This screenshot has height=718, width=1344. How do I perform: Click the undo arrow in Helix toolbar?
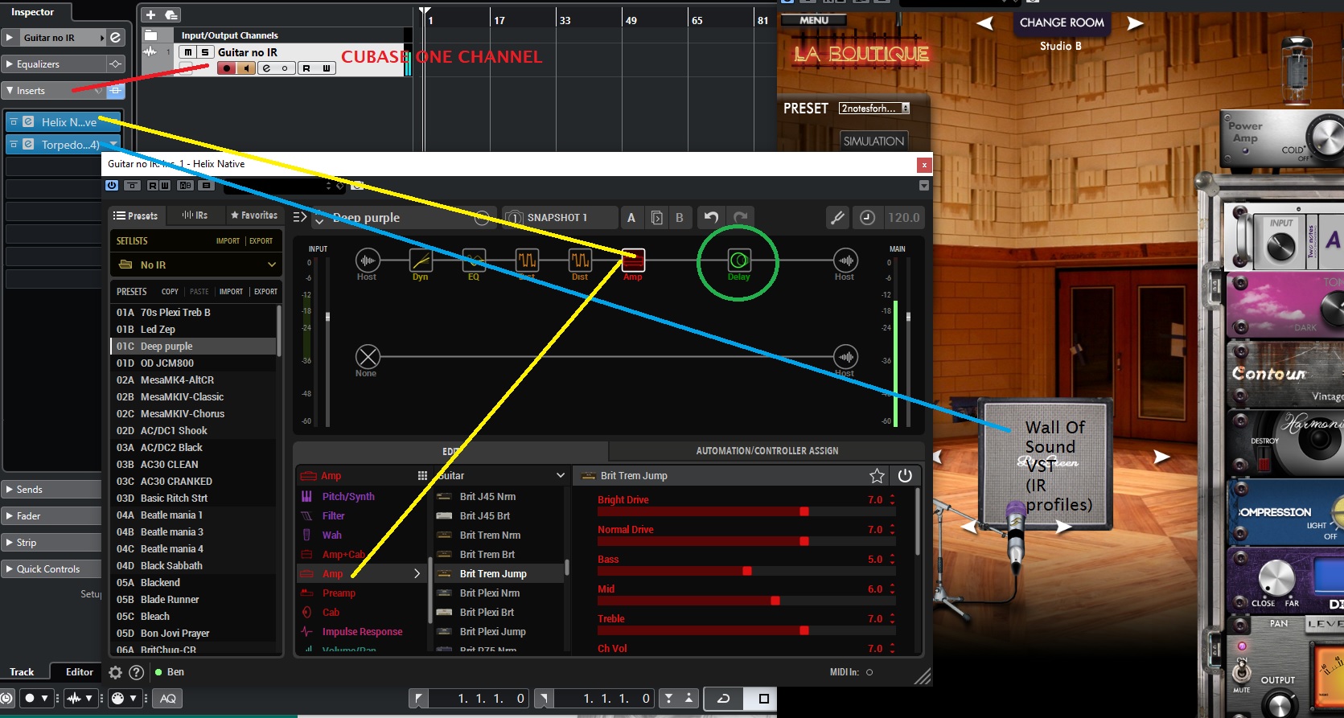711,217
